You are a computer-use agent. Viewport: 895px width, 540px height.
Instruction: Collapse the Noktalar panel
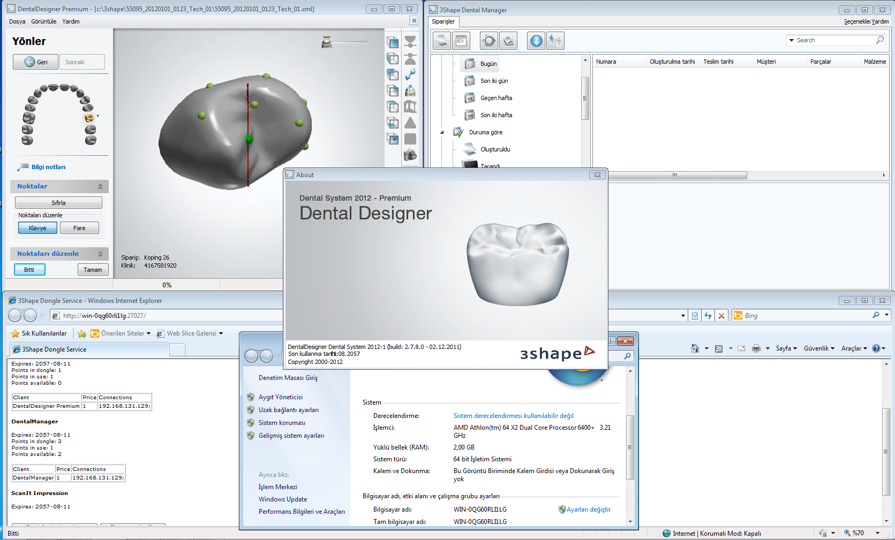point(100,186)
